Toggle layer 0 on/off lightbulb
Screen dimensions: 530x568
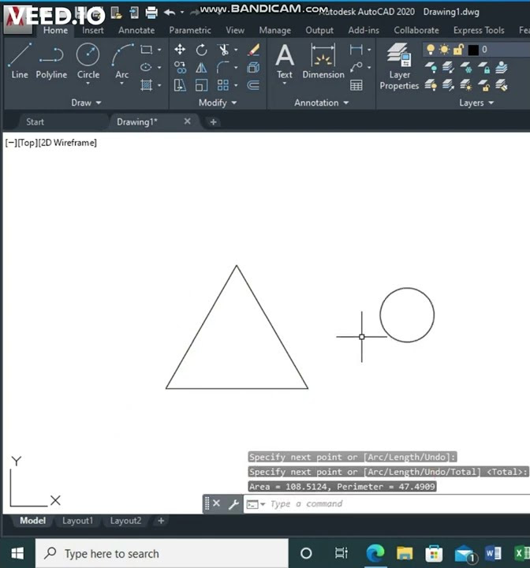[431, 49]
